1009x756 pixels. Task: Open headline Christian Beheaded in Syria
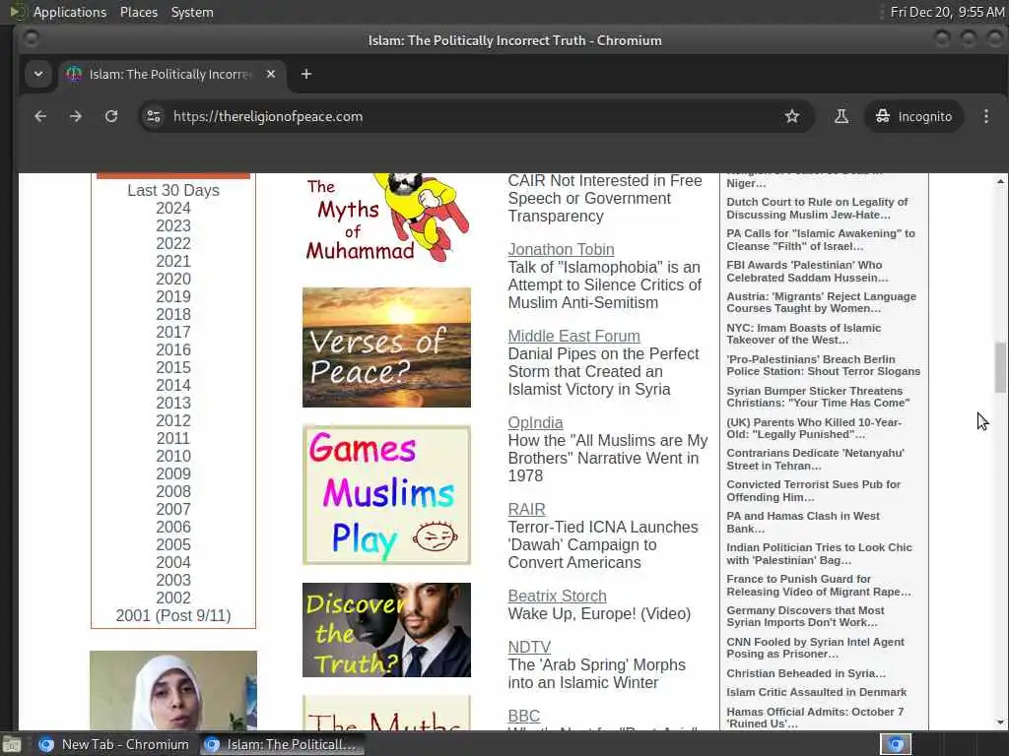tap(806, 673)
